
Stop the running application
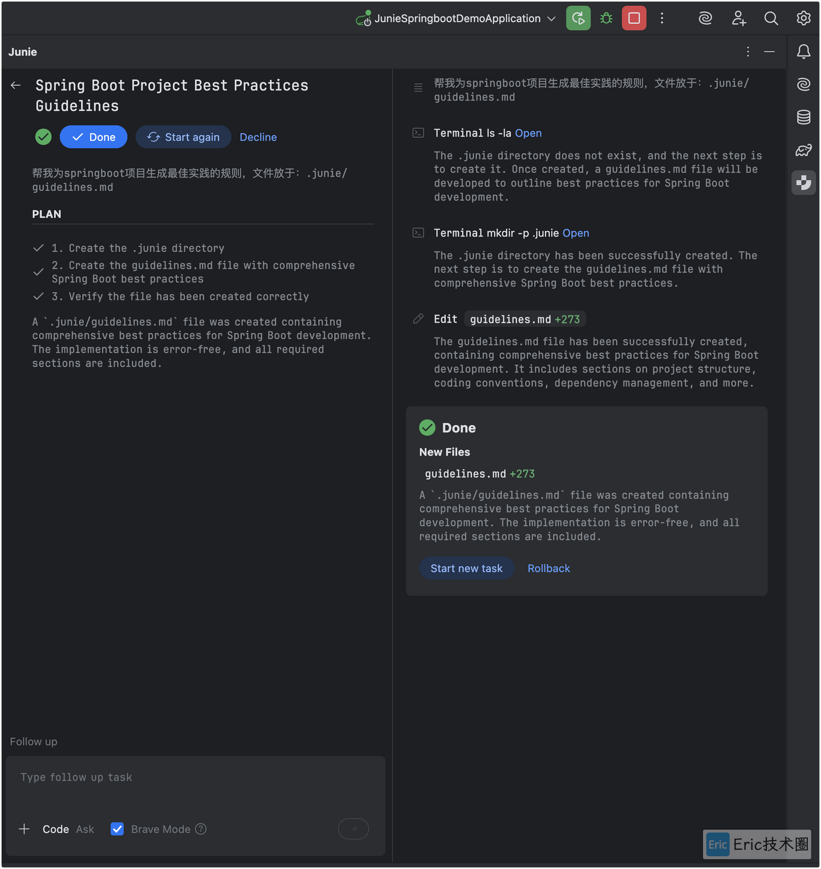633,18
